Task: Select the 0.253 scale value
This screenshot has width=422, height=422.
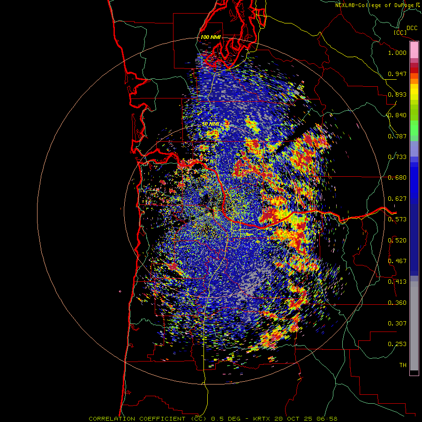Action: click(397, 344)
